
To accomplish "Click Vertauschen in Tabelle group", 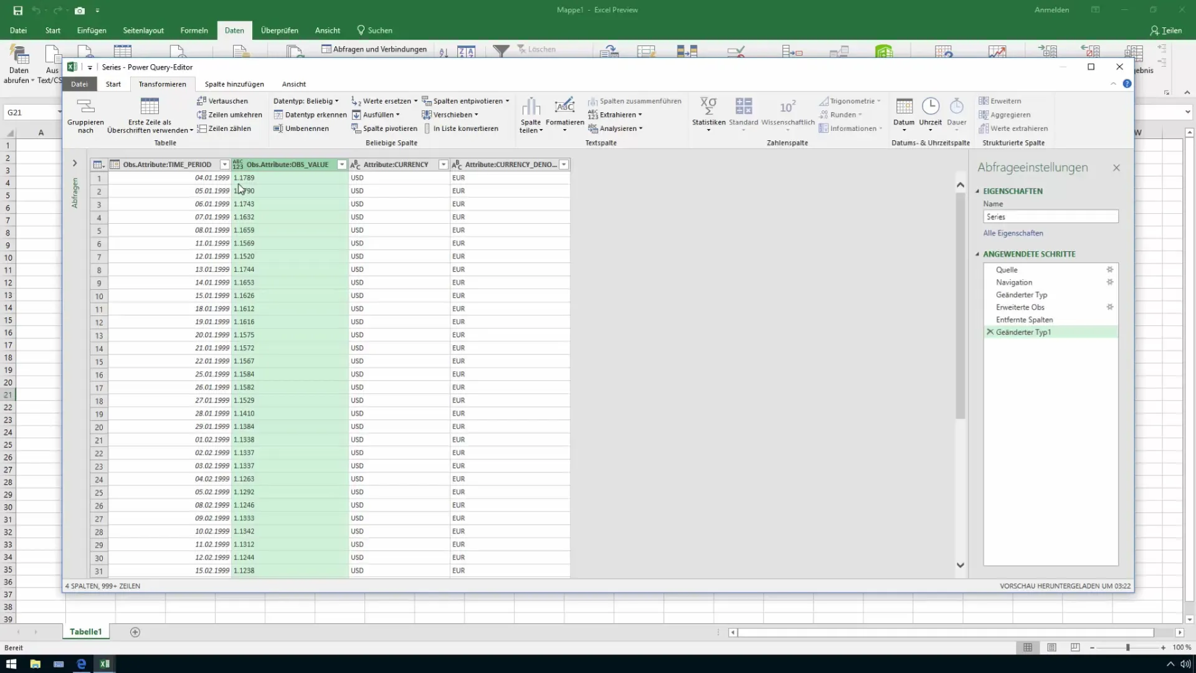I will point(222,101).
